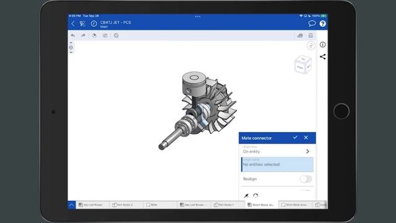The width and height of the screenshot is (396, 223).
Task: Click the view cube
Action: (303, 64)
